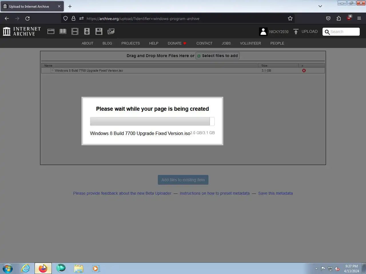Reload the page
The width and height of the screenshot is (366, 274).
(x=27, y=19)
